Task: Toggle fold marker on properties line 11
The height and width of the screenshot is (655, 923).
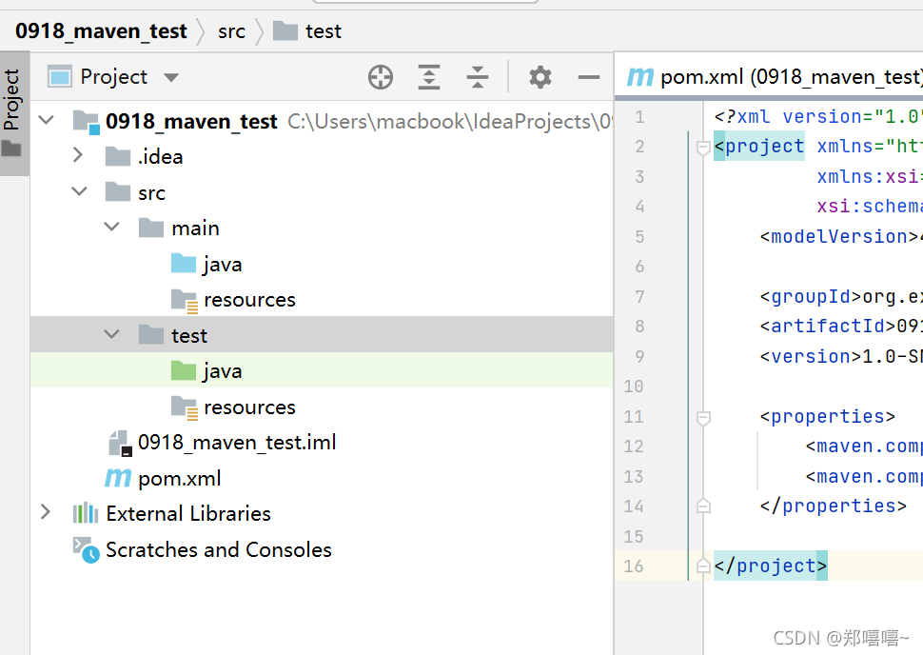Action: tap(703, 417)
